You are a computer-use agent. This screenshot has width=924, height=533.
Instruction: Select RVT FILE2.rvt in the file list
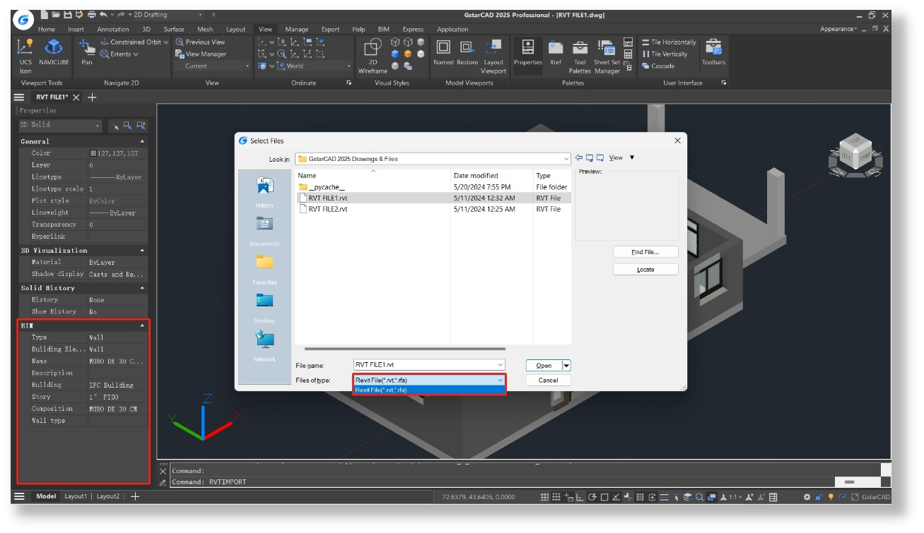(328, 209)
